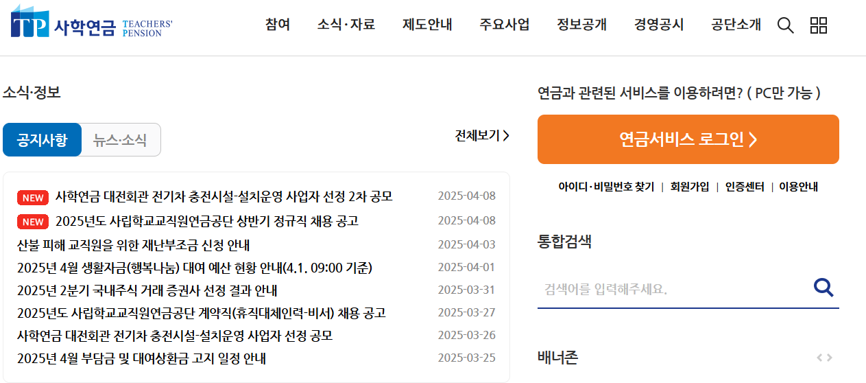Click NEW badge on 정규직 채용 공고 notice
This screenshot has width=866, height=383.
pyautogui.click(x=33, y=222)
